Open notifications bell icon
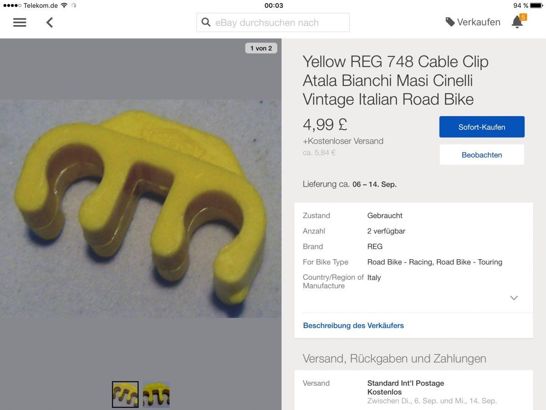The width and height of the screenshot is (546, 410). [x=517, y=22]
